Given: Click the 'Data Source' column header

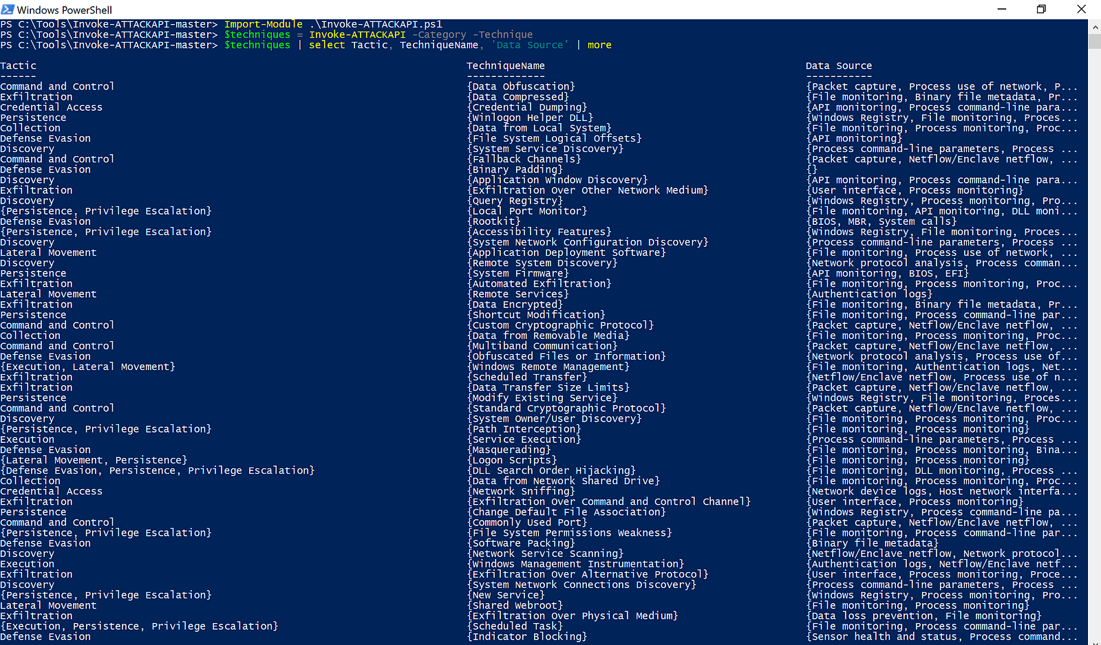Looking at the screenshot, I should point(839,66).
